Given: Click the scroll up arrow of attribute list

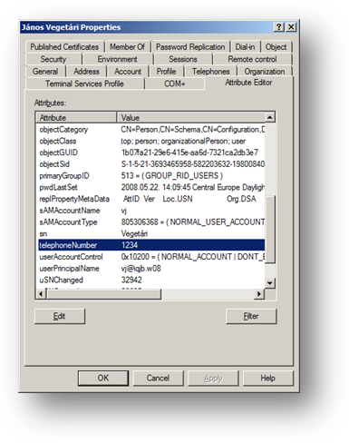Looking at the screenshot, I should point(270,117).
